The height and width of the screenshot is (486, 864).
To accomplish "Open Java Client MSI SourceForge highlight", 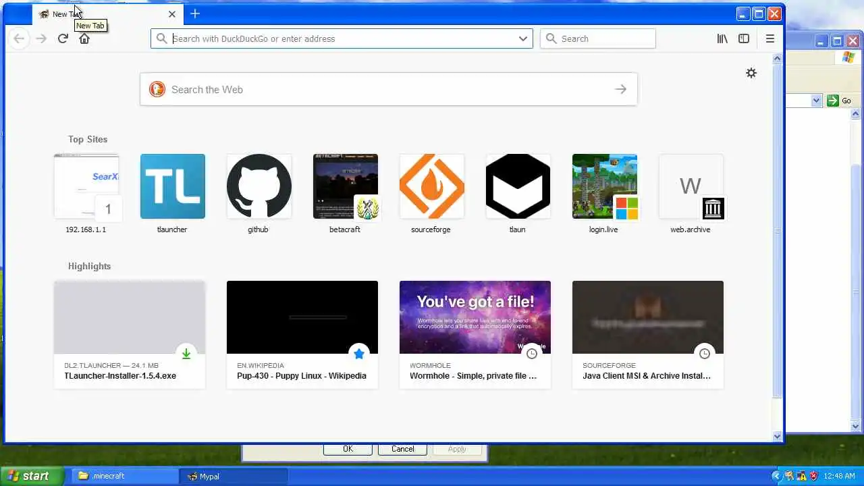I will (648, 335).
